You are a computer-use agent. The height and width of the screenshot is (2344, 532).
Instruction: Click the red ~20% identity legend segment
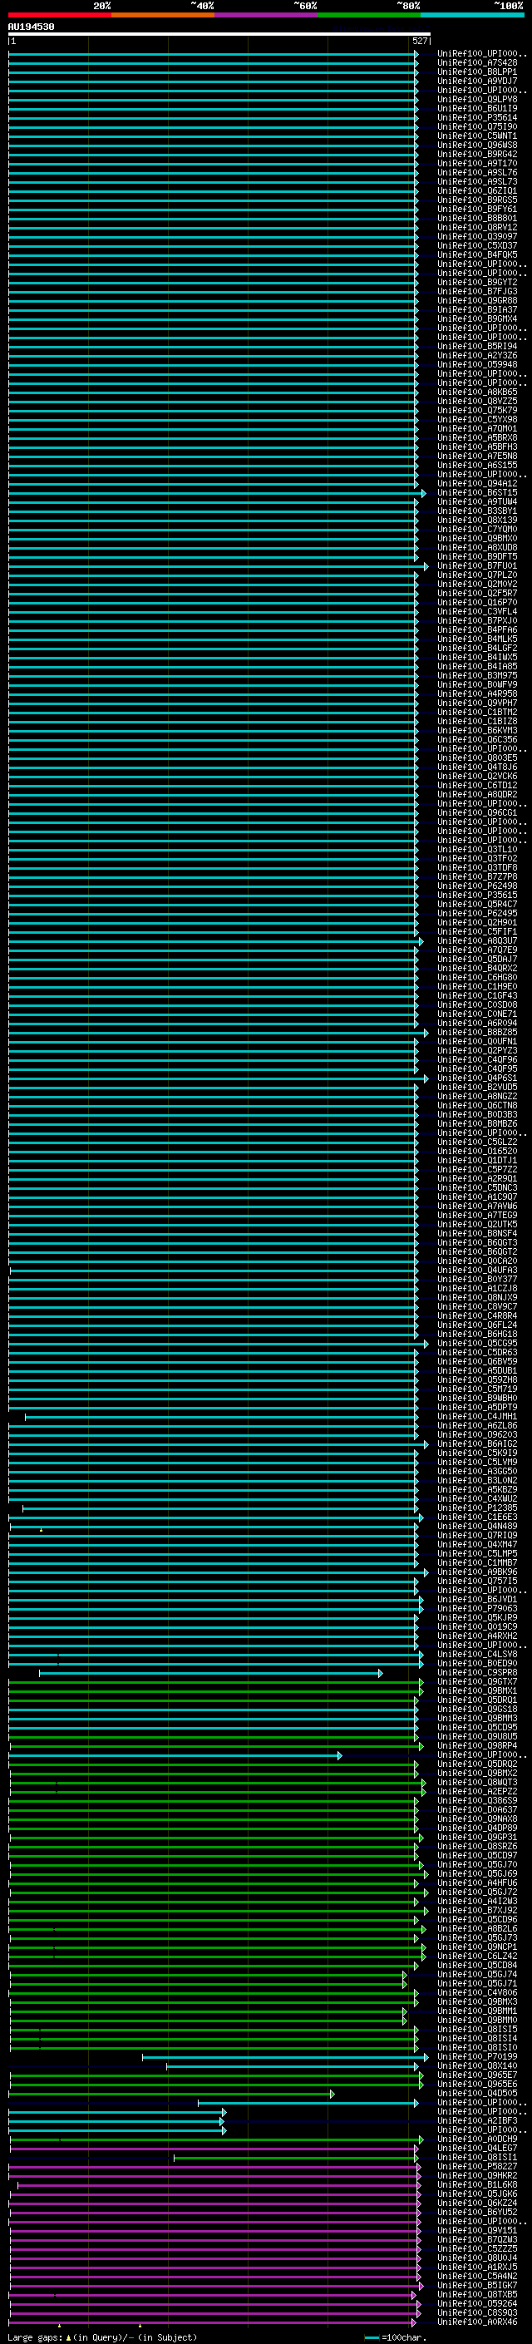[59, 15]
